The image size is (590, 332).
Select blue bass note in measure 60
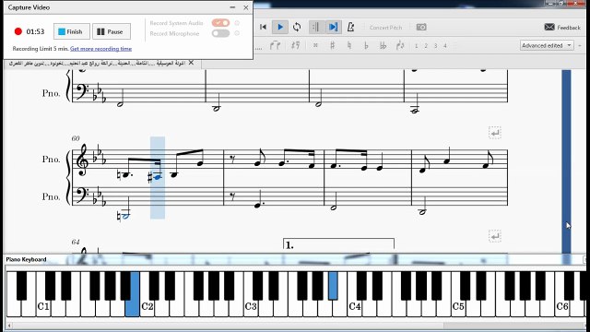point(125,216)
